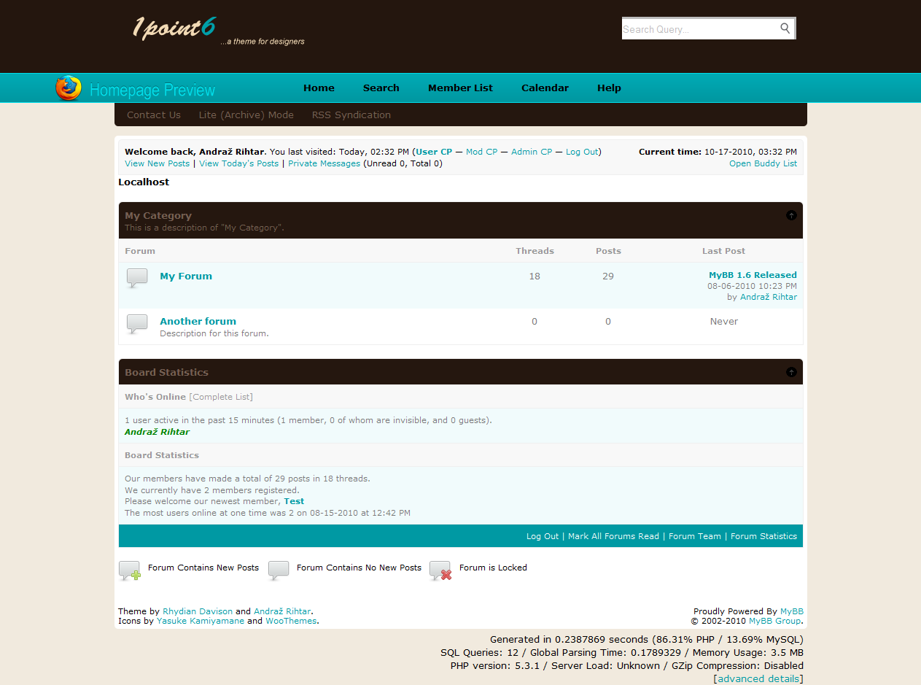Focus the Search Query input field
Viewport: 921px width, 685px height.
tap(699, 29)
